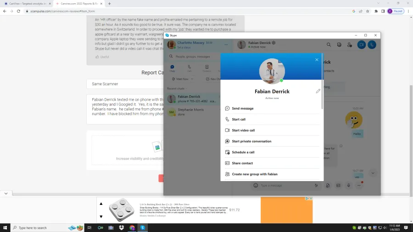Open Task View on the taskbar
413x232 pixels.
(x=89, y=228)
